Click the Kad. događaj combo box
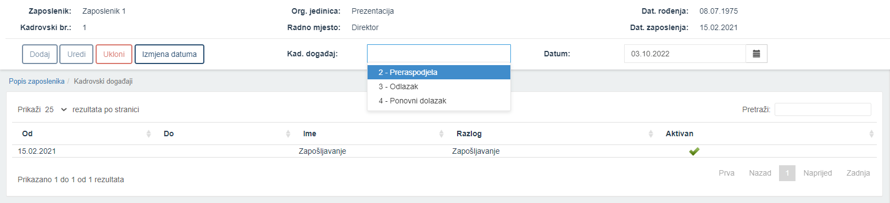The width and height of the screenshot is (890, 203). click(x=439, y=54)
